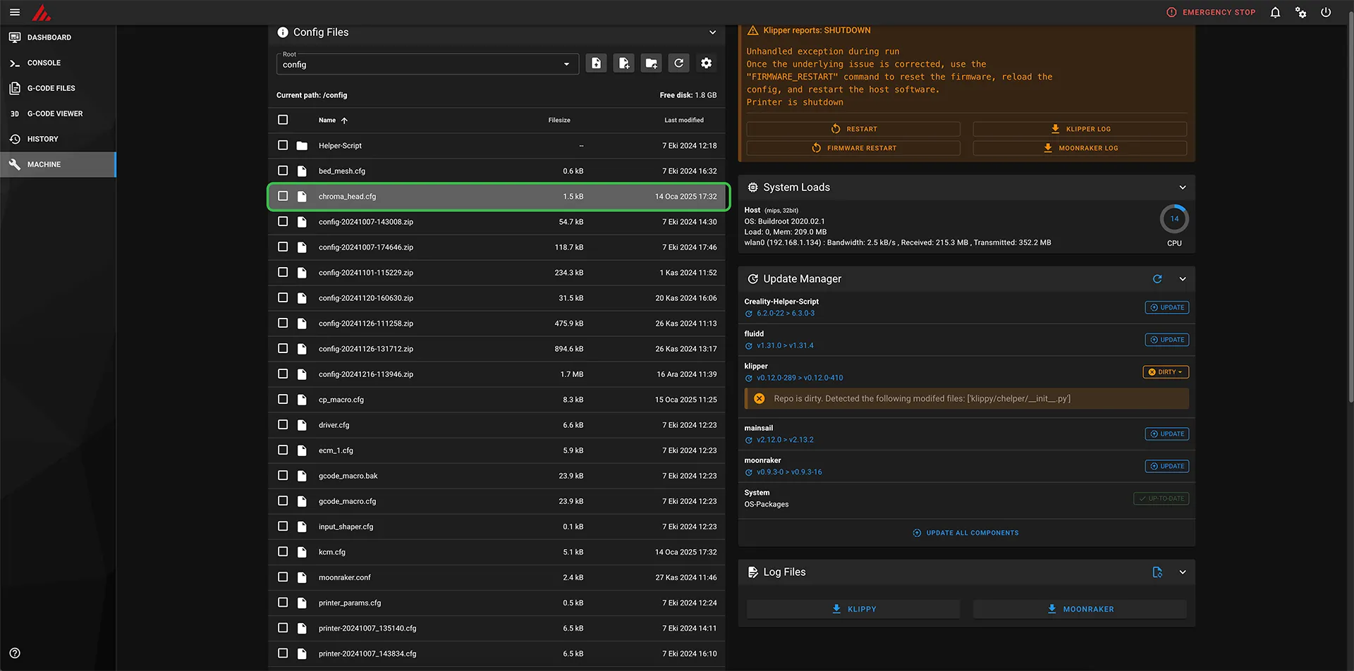Select the Machine page
The image size is (1354, 671).
point(58,164)
